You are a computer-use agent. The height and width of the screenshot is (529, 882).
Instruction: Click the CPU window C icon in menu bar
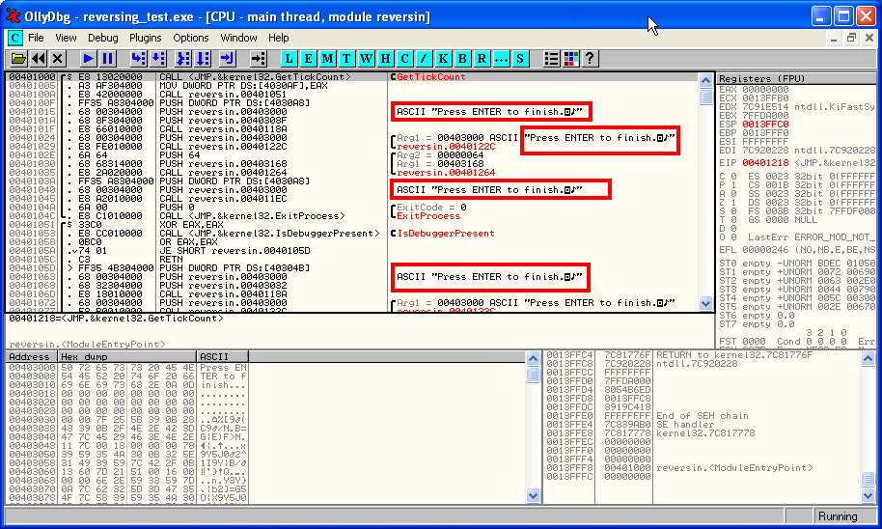click(14, 38)
